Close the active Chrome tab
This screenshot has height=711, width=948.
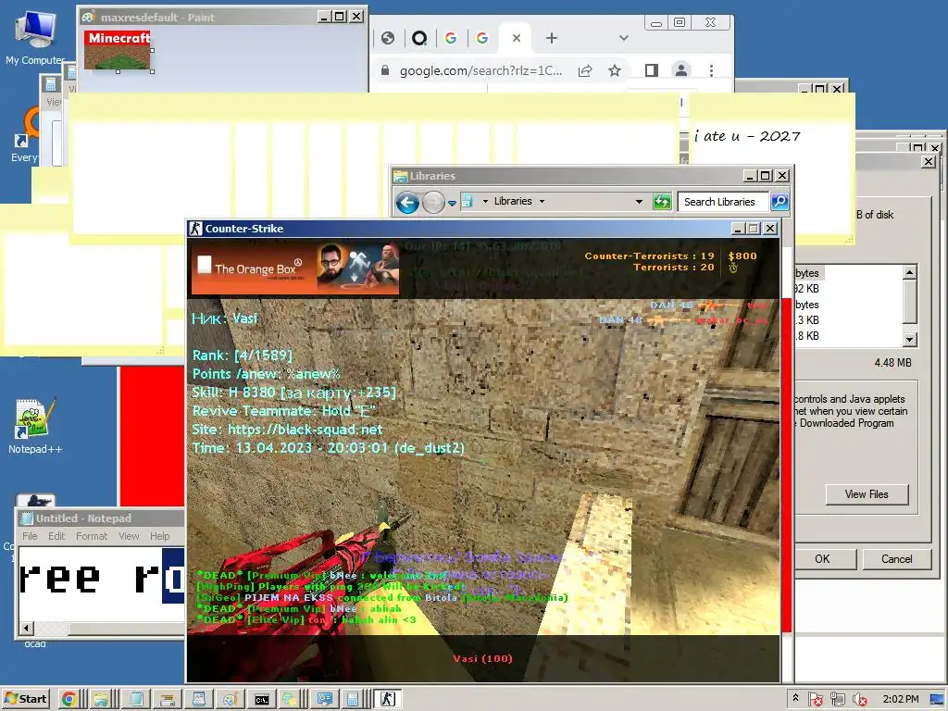click(x=517, y=38)
